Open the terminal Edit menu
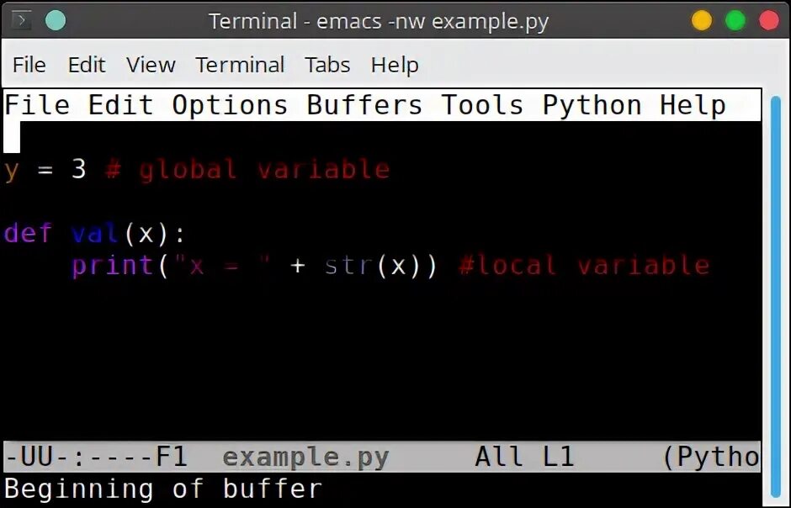 (87, 65)
